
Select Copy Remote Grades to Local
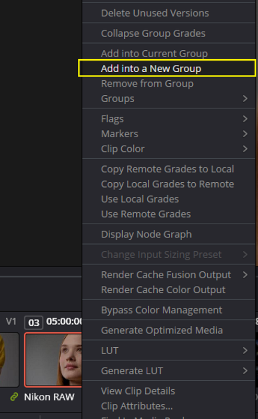click(169, 169)
